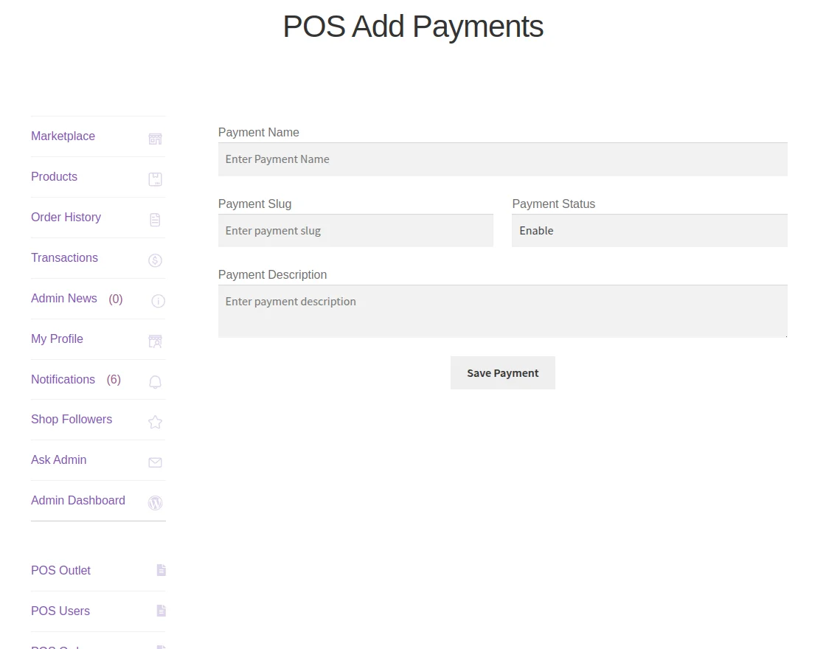
Task: Click the My Profile badge icon
Action: (155, 341)
